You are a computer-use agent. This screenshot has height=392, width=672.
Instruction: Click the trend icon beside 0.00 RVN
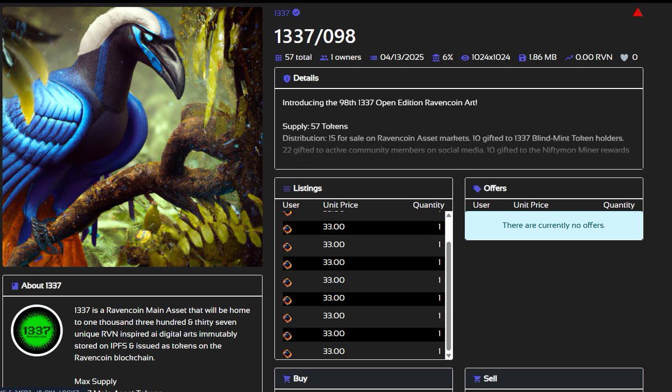(569, 58)
